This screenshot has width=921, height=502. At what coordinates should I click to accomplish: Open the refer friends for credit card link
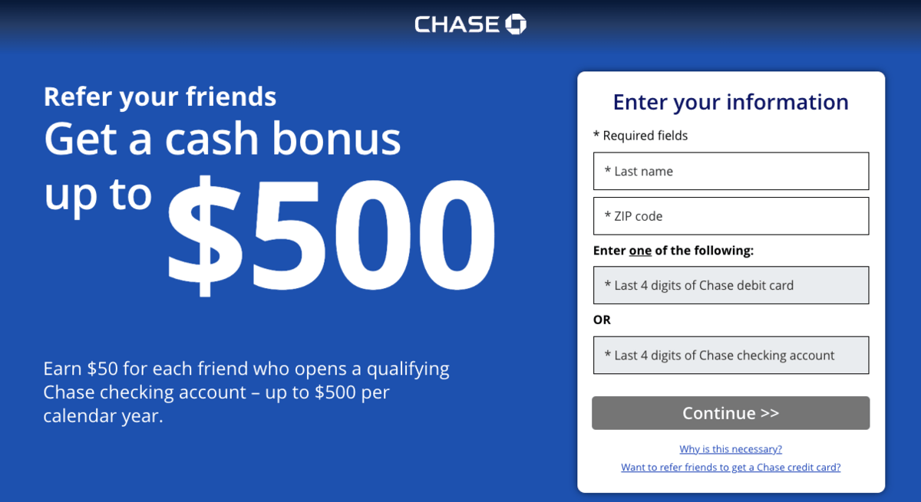(x=731, y=467)
